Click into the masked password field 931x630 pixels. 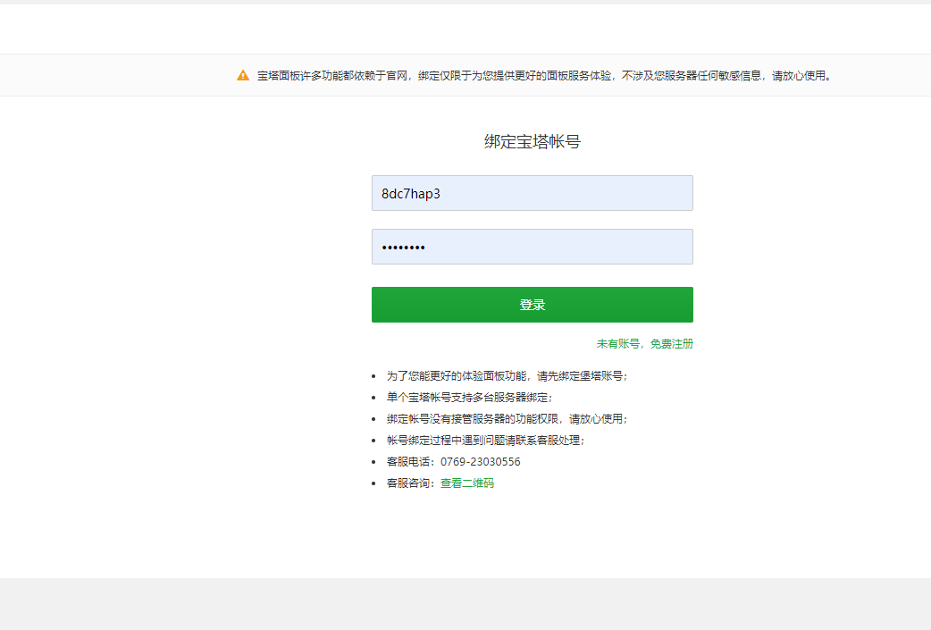point(532,247)
